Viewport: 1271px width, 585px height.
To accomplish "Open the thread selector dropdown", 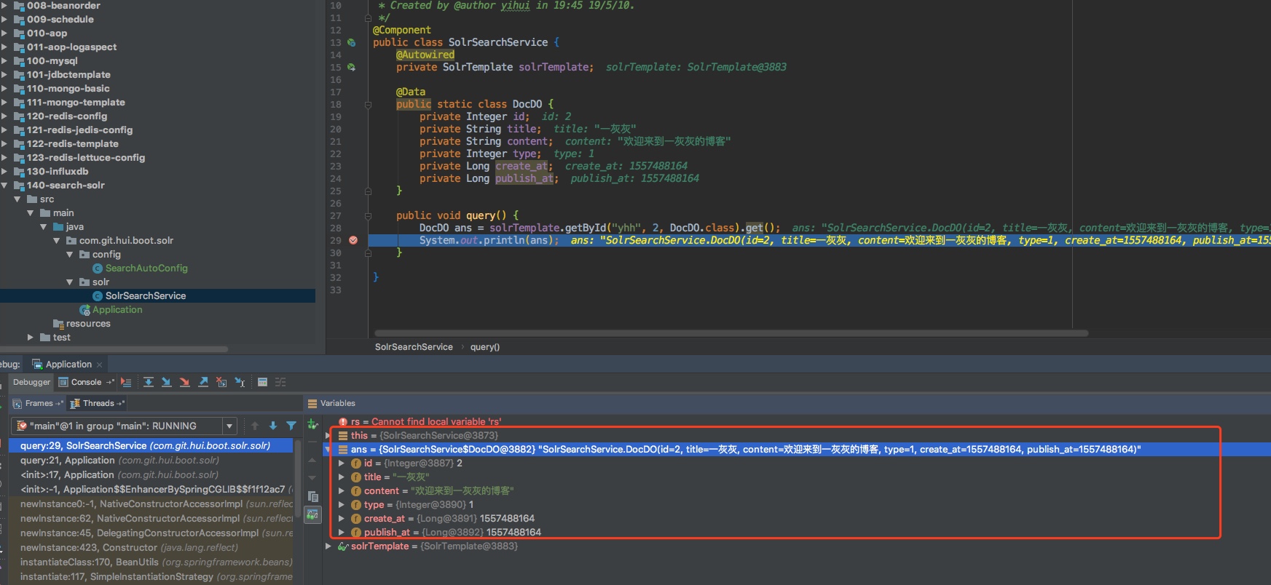I will click(229, 426).
